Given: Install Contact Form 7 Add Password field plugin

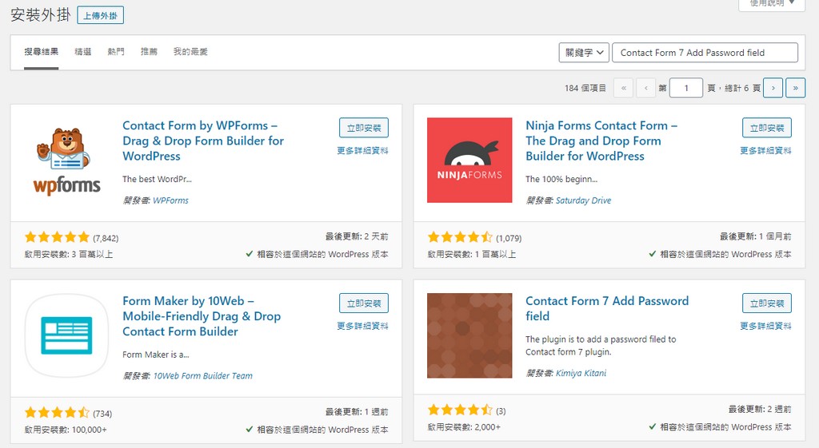Looking at the screenshot, I should (766, 303).
